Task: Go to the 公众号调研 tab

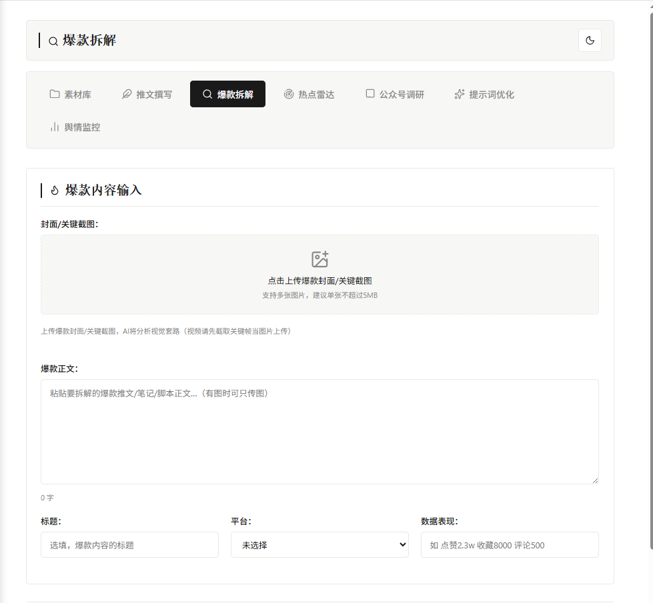Action: pos(395,94)
